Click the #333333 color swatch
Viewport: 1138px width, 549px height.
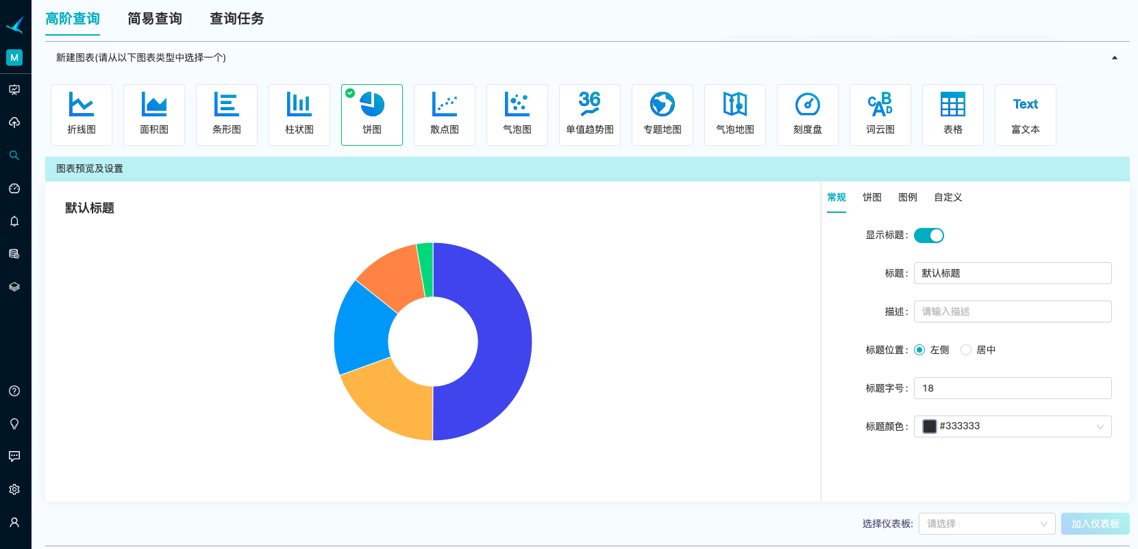pyautogui.click(x=930, y=426)
